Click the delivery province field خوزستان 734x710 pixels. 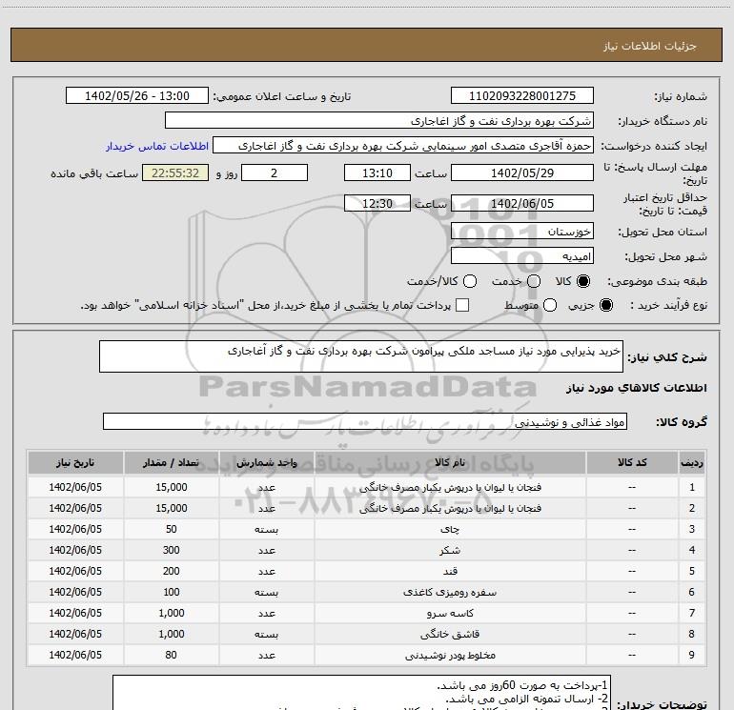pyautogui.click(x=522, y=232)
